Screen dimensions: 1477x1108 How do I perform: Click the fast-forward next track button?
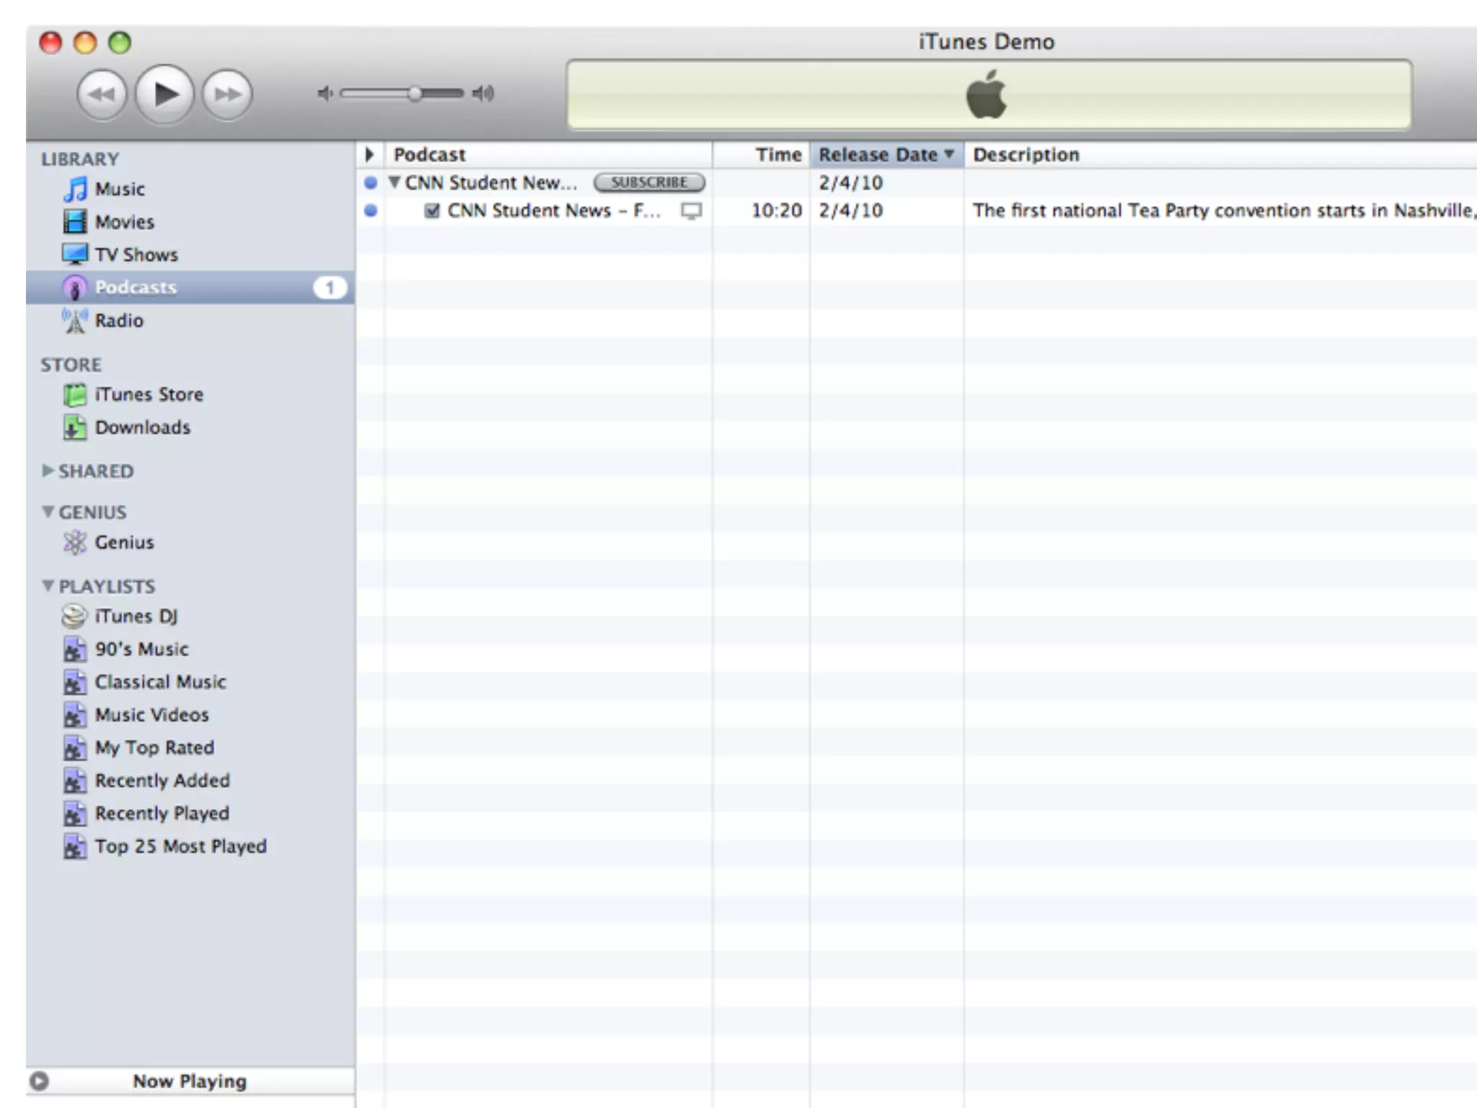click(x=227, y=94)
